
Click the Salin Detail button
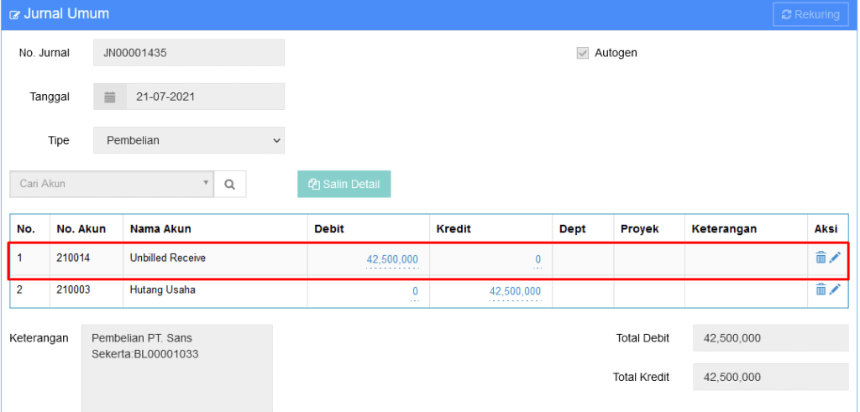click(343, 184)
